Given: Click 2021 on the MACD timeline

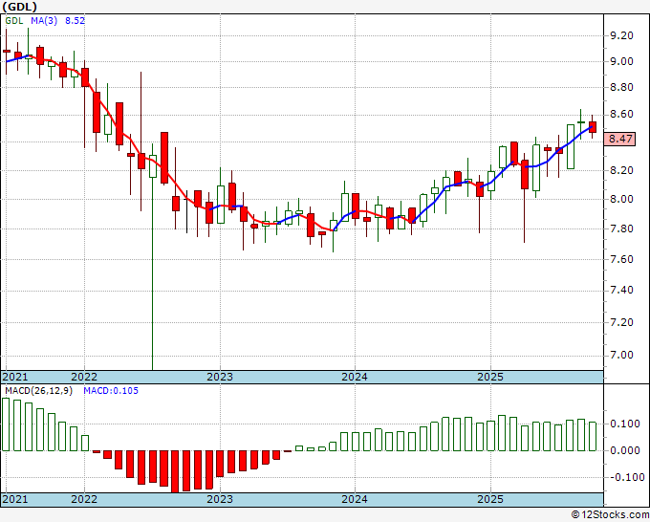Looking at the screenshot, I should point(15,499).
